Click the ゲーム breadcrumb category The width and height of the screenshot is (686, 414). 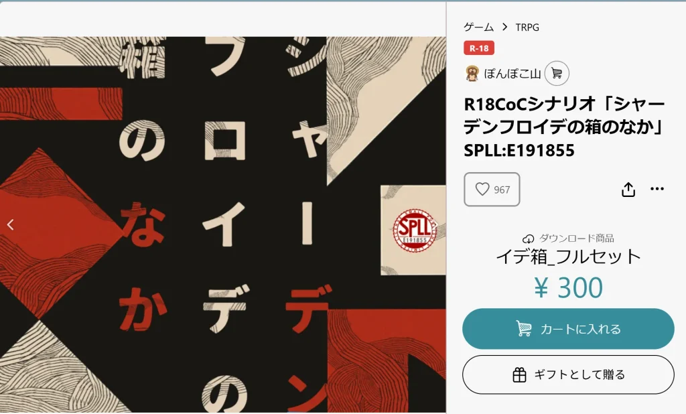(478, 27)
